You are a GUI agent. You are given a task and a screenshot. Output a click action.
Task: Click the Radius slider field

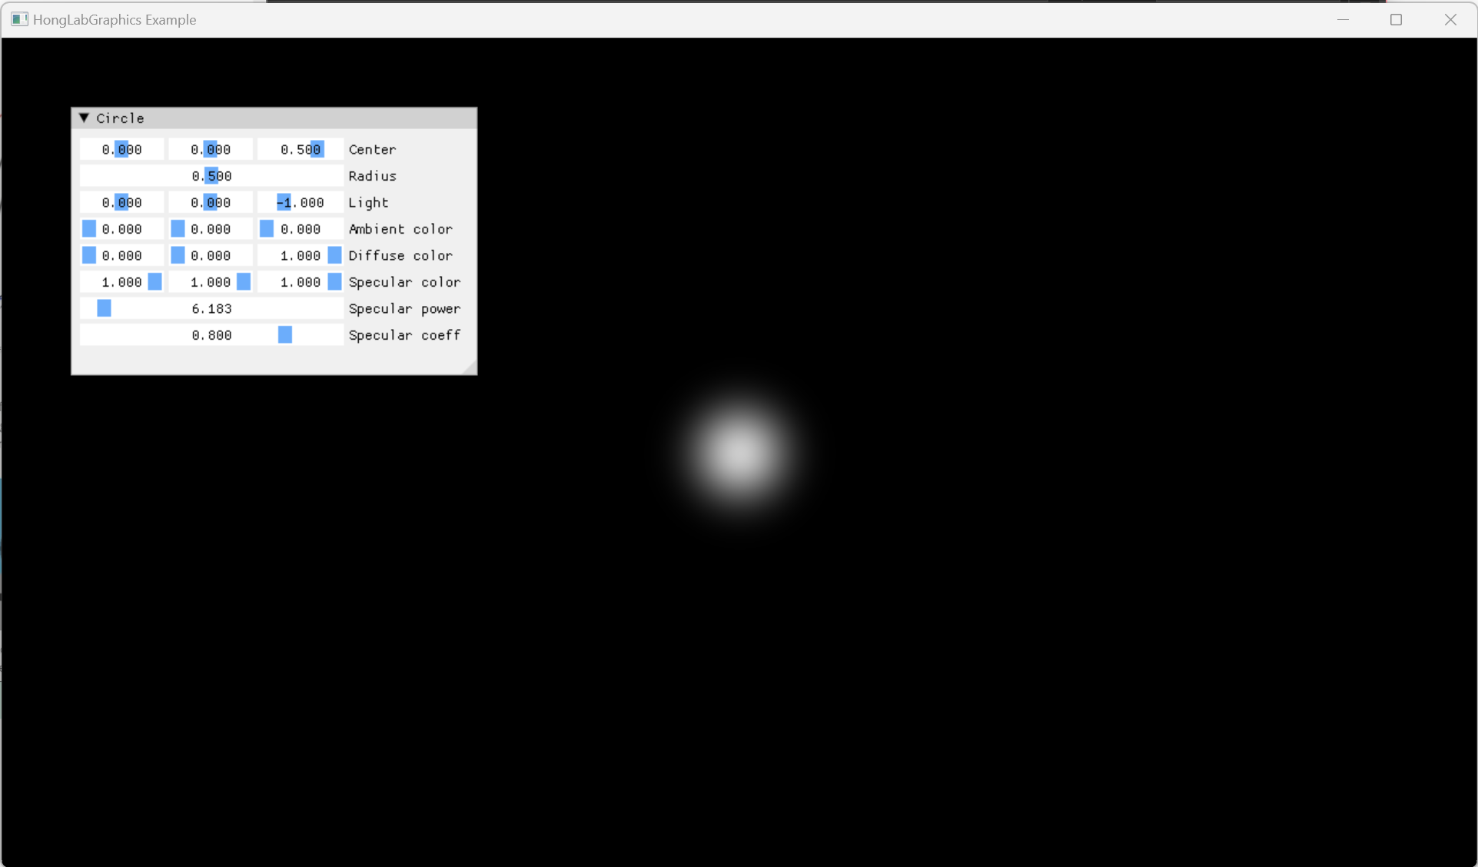(x=211, y=176)
